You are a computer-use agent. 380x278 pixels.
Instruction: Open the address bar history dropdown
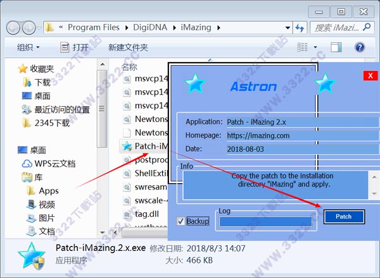[288, 28]
